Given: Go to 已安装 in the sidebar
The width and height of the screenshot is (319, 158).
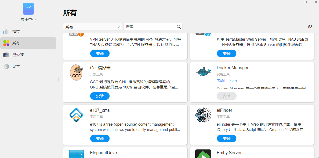Looking at the screenshot, I should (x=18, y=55).
